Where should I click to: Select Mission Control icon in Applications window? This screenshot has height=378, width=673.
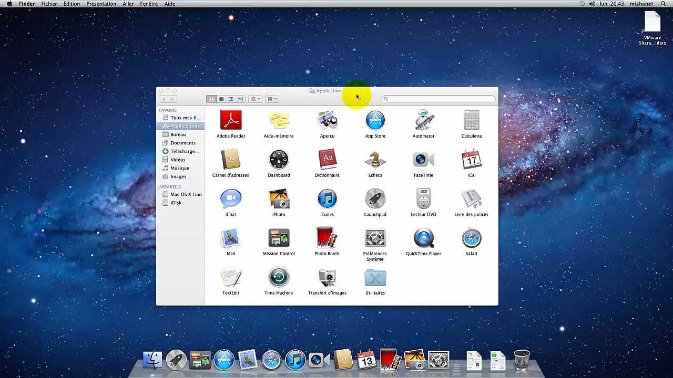point(279,238)
